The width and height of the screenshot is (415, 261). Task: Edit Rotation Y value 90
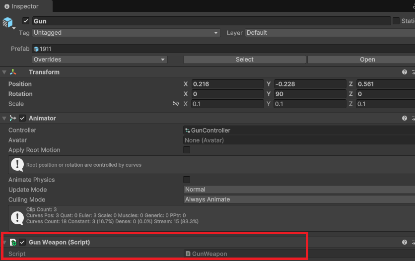[x=310, y=94]
